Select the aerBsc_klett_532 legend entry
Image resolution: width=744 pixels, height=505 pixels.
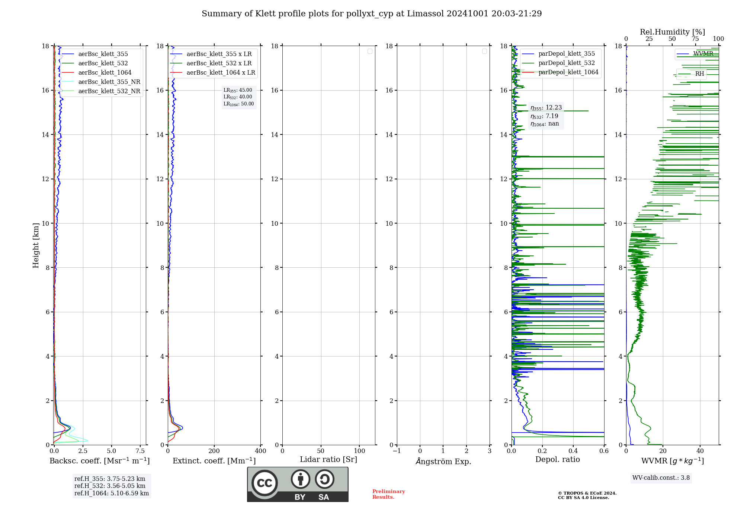click(100, 63)
